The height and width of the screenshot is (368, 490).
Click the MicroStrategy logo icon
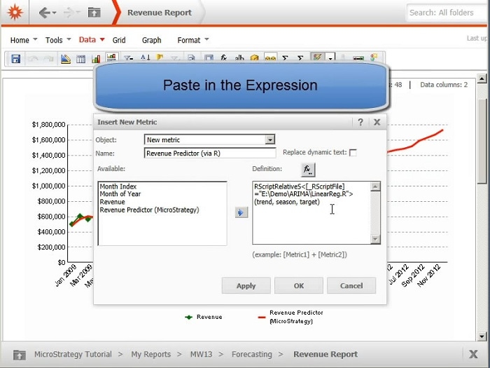pyautogui.click(x=15, y=12)
